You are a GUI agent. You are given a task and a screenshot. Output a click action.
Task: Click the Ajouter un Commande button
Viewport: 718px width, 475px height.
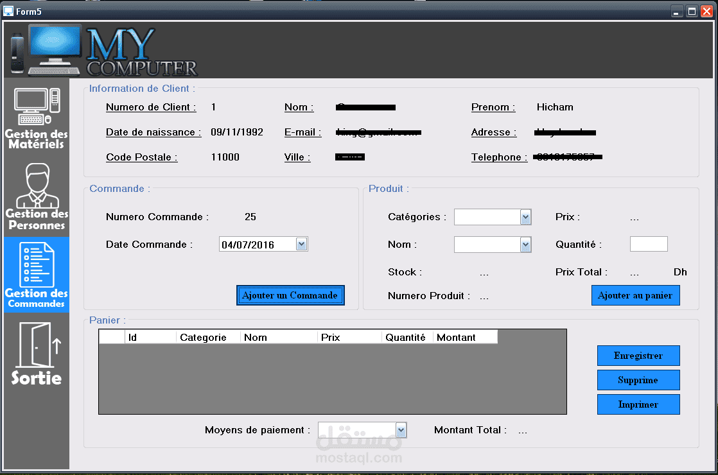(290, 295)
